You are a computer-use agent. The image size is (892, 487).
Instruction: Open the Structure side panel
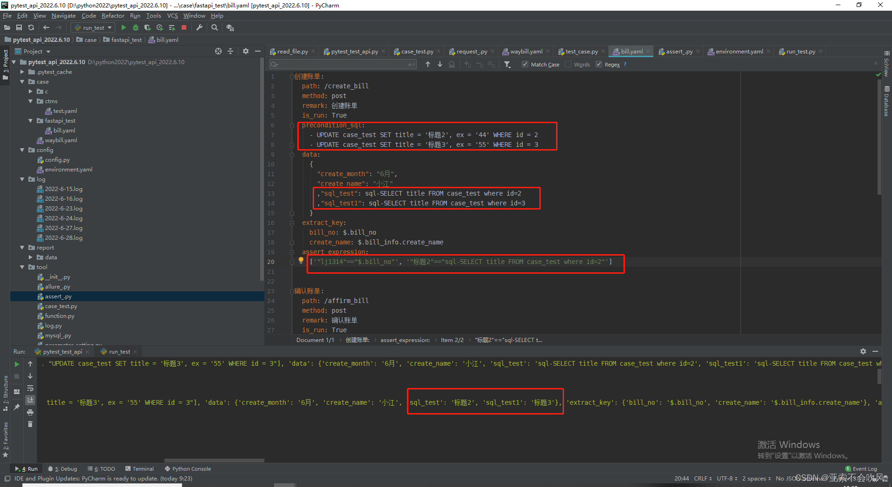[x=6, y=393]
